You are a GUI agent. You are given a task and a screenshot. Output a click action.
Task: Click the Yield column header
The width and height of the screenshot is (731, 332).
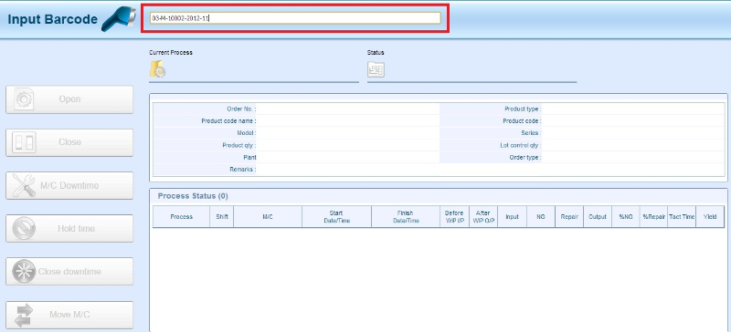pyautogui.click(x=710, y=217)
